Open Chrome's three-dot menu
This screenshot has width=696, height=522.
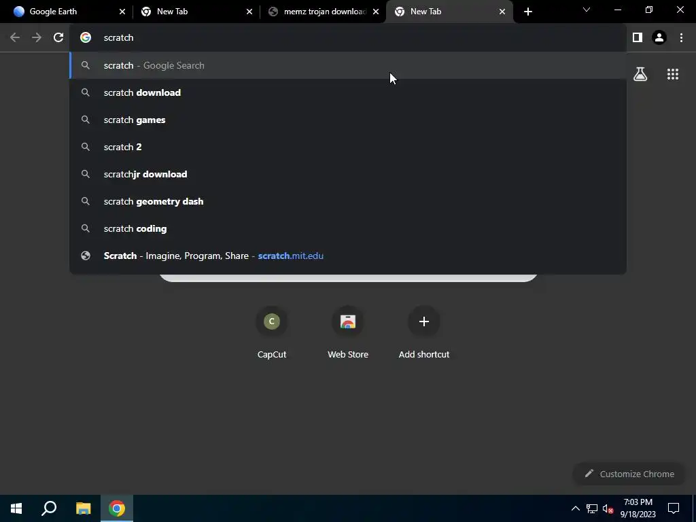pyautogui.click(x=681, y=38)
